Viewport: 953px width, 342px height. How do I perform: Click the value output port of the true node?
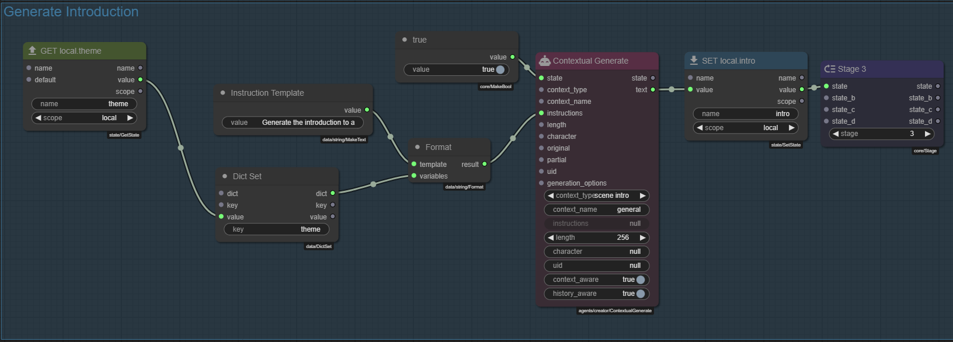pos(512,57)
